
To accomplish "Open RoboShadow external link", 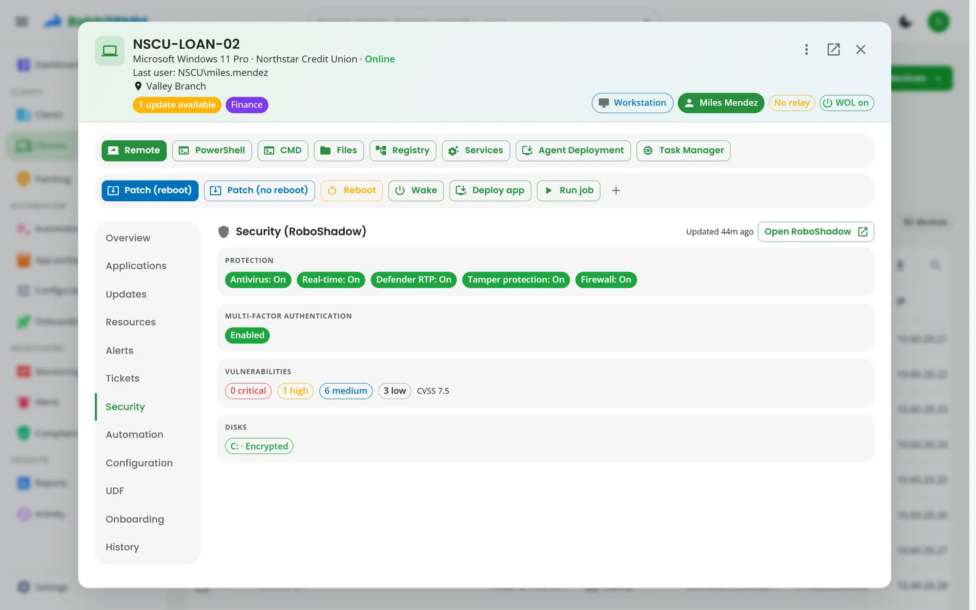I will (x=816, y=232).
